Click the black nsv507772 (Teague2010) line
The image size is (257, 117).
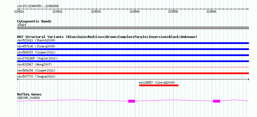133,79
